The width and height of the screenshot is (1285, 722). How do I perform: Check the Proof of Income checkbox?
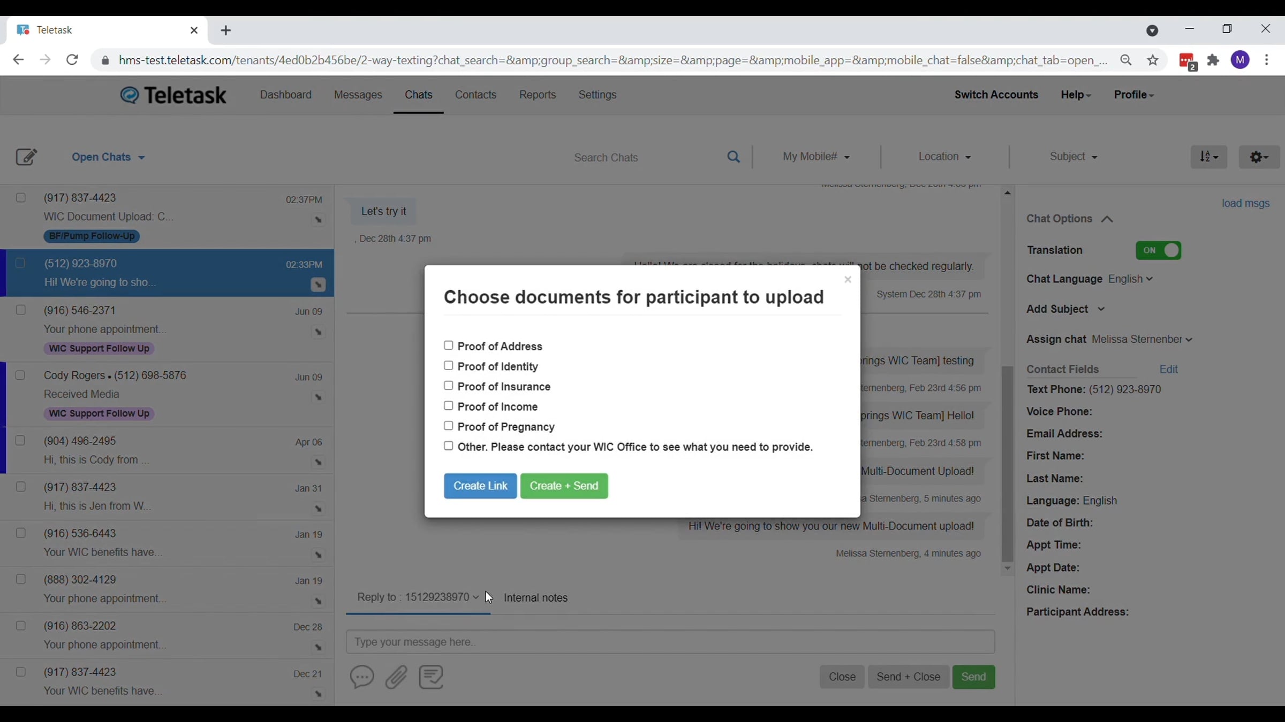(x=449, y=406)
